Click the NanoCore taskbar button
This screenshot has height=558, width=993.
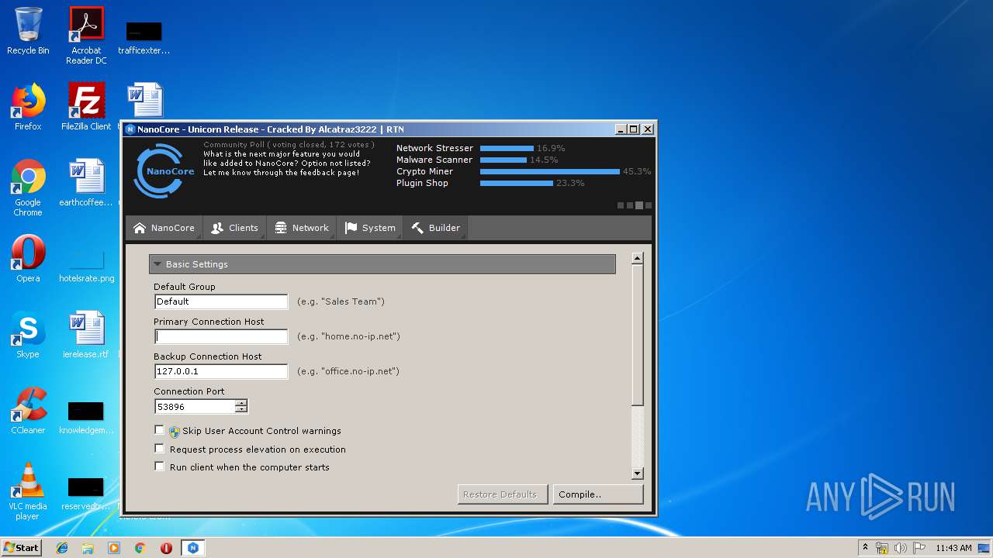click(x=193, y=548)
